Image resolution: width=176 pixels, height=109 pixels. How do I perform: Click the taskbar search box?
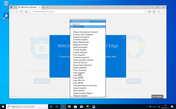point(27,107)
